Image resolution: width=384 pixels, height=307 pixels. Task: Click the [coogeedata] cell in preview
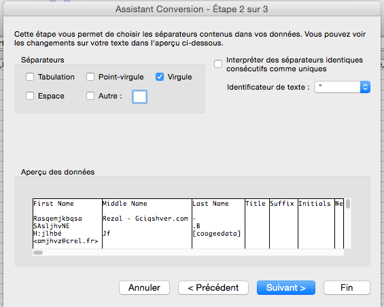coord(217,234)
